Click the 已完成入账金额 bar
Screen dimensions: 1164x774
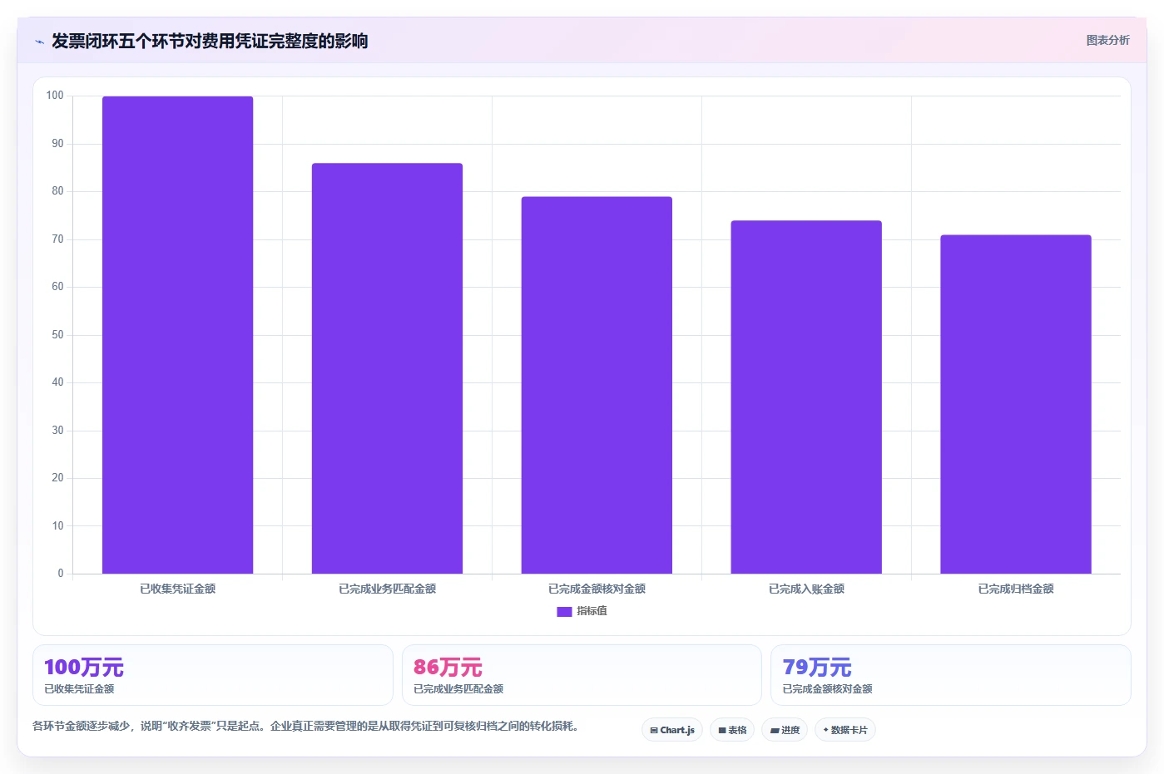(x=806, y=397)
